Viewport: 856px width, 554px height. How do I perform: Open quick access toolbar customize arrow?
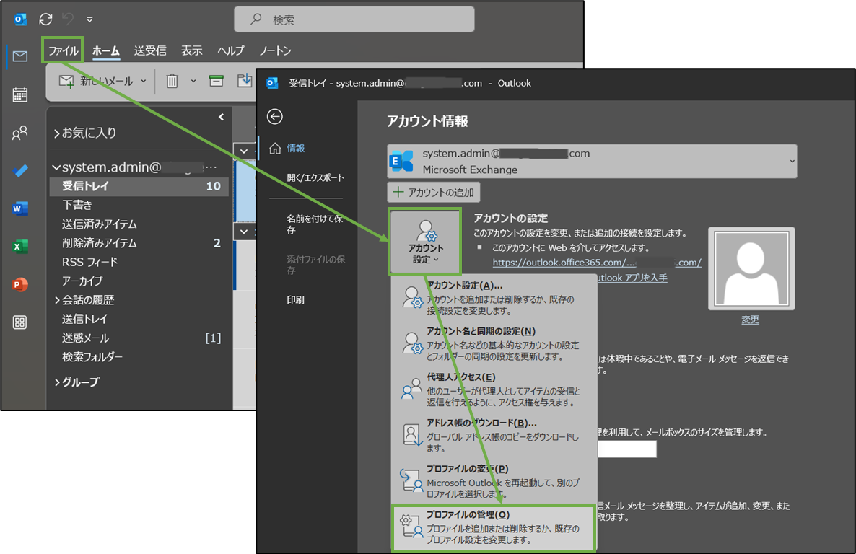[89, 19]
